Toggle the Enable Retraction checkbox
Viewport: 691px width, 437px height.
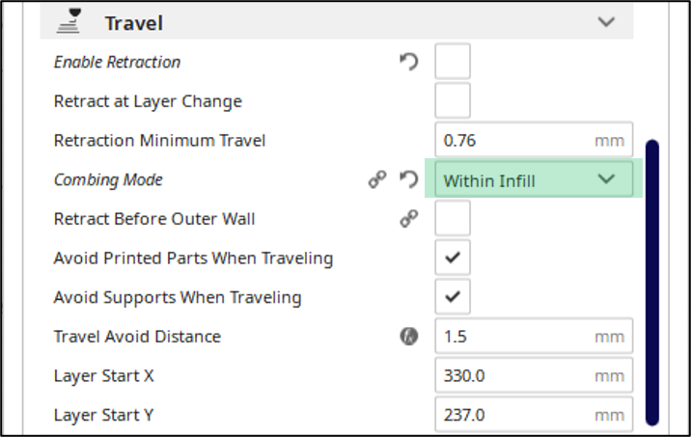pyautogui.click(x=453, y=61)
